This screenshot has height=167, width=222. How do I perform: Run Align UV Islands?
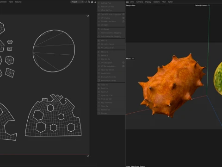click(x=111, y=70)
